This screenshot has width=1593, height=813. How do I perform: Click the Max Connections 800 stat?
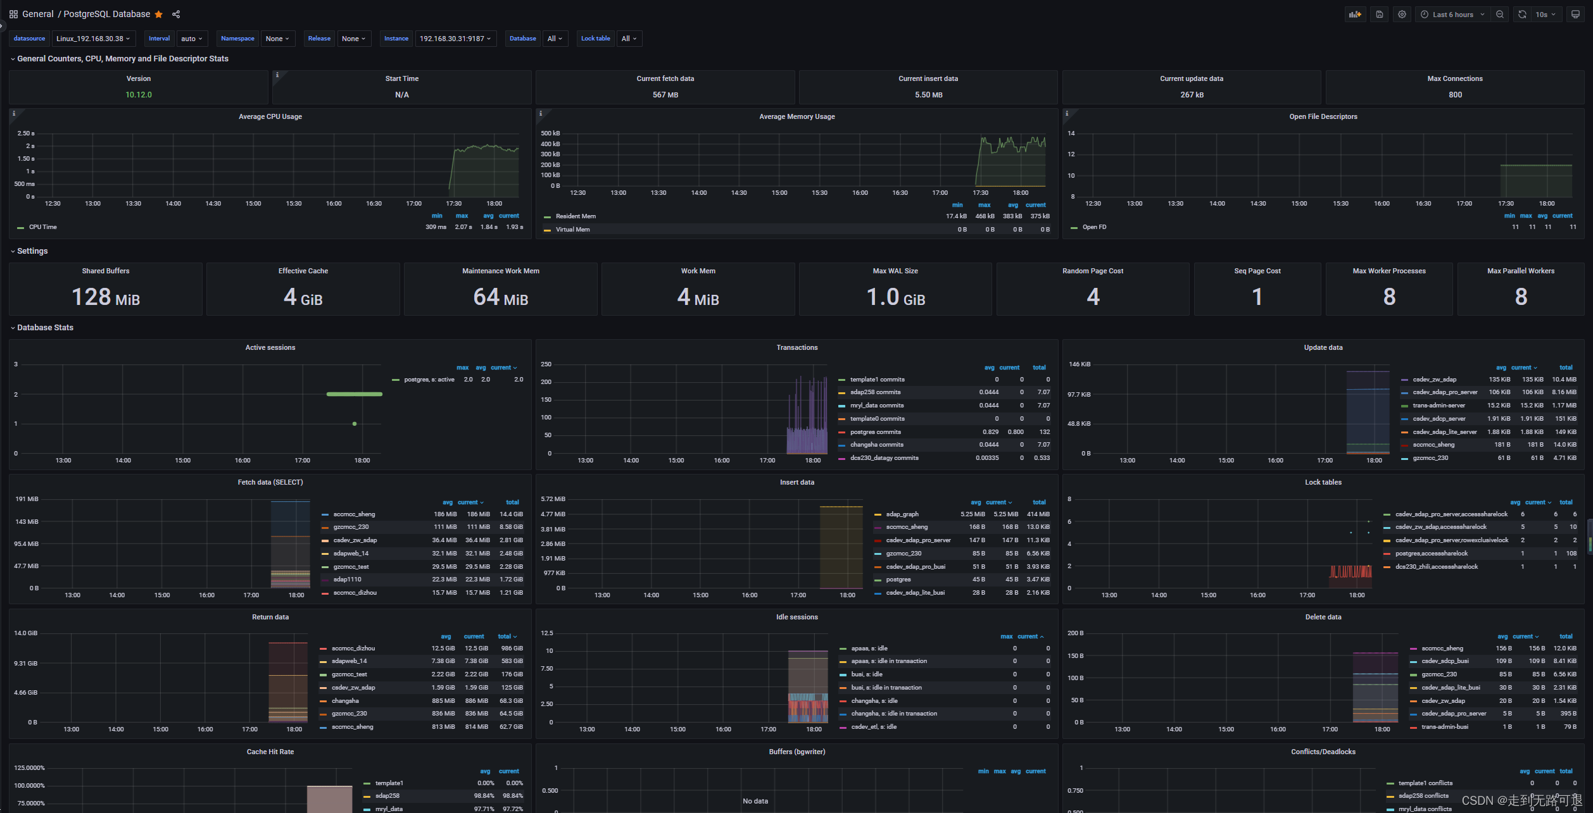[x=1455, y=95]
